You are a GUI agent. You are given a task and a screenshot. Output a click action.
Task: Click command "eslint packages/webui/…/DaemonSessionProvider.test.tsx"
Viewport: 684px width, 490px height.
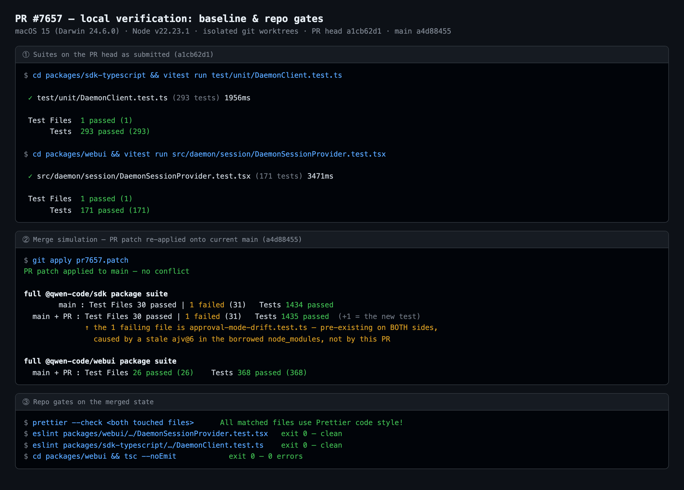coord(150,434)
